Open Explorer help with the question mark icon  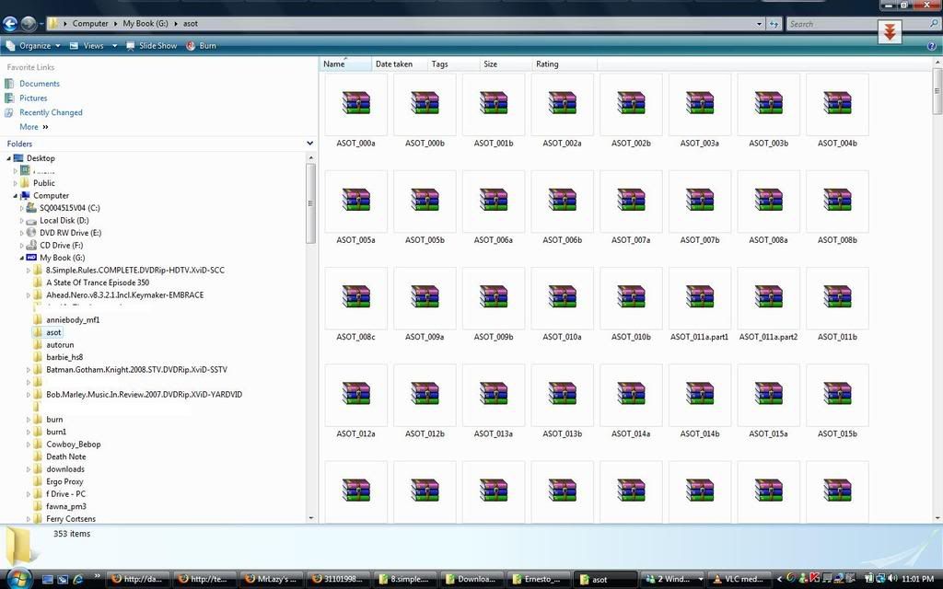point(932,46)
